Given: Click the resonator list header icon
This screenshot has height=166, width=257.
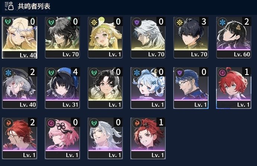Looking at the screenshot, I should [9, 6].
